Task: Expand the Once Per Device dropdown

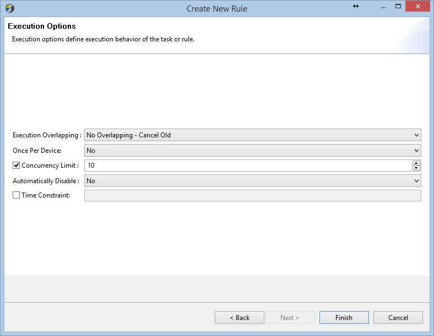Action: pyautogui.click(x=252, y=151)
